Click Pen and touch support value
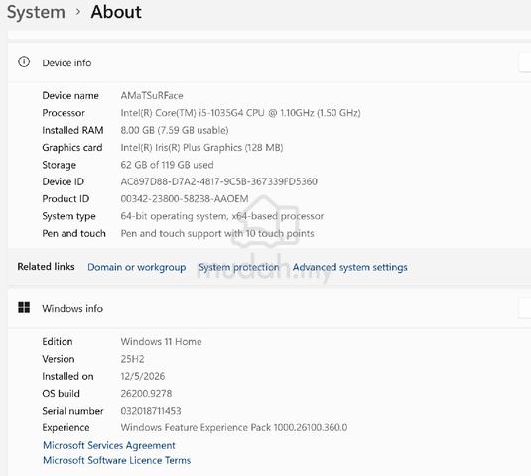531x476 pixels. pos(217,233)
